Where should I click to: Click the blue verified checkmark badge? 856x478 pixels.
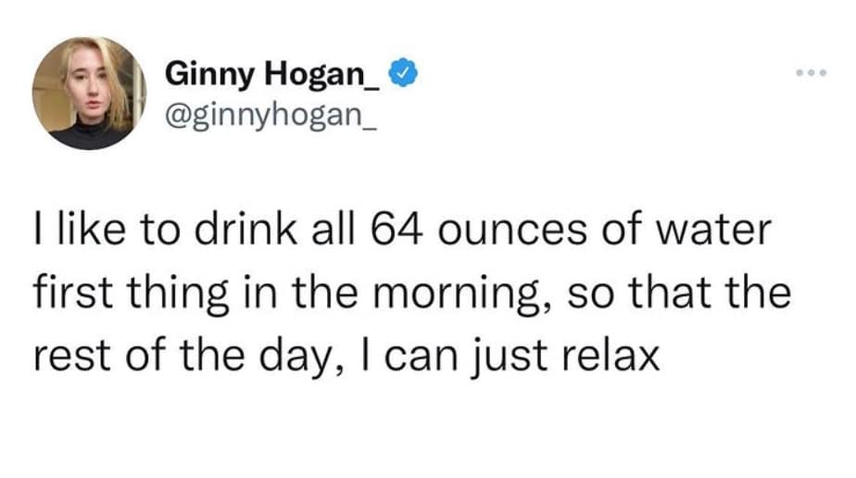pyautogui.click(x=400, y=71)
